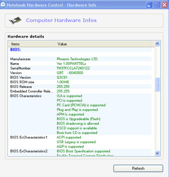Select the BIOS Characteristics row label
The width and height of the screenshot is (169, 177).
point(26,96)
